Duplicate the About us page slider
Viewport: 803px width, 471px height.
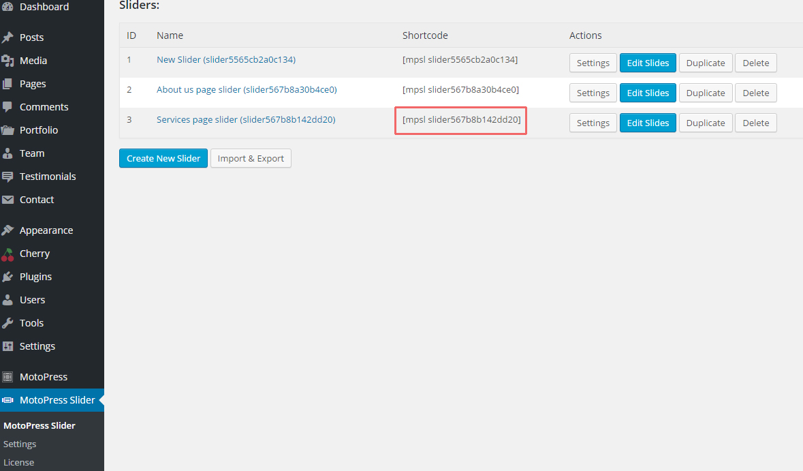[x=706, y=93]
